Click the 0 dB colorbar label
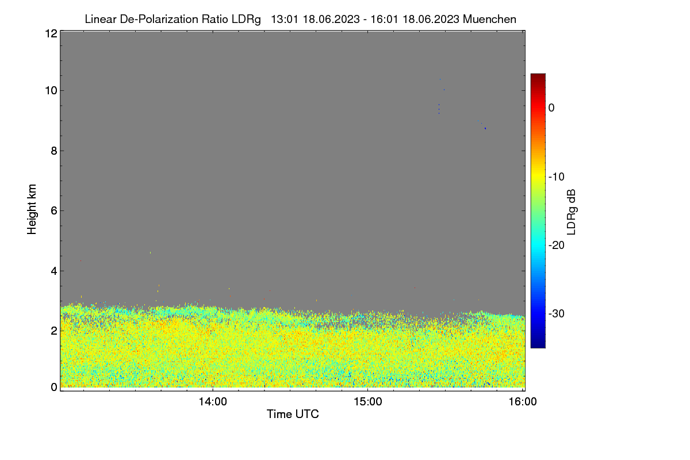Viewport: 690px width, 460px height. click(x=551, y=108)
